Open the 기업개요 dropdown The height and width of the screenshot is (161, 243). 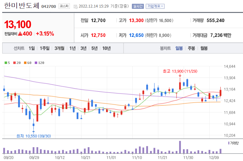point(155,6)
